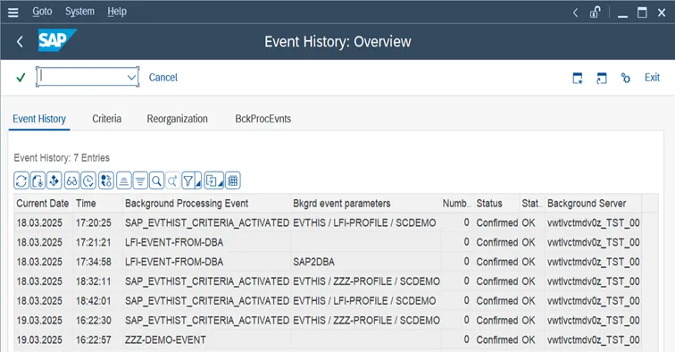
Task: Select the ZZZ-DEMO-EVENT row
Action: 327,339
